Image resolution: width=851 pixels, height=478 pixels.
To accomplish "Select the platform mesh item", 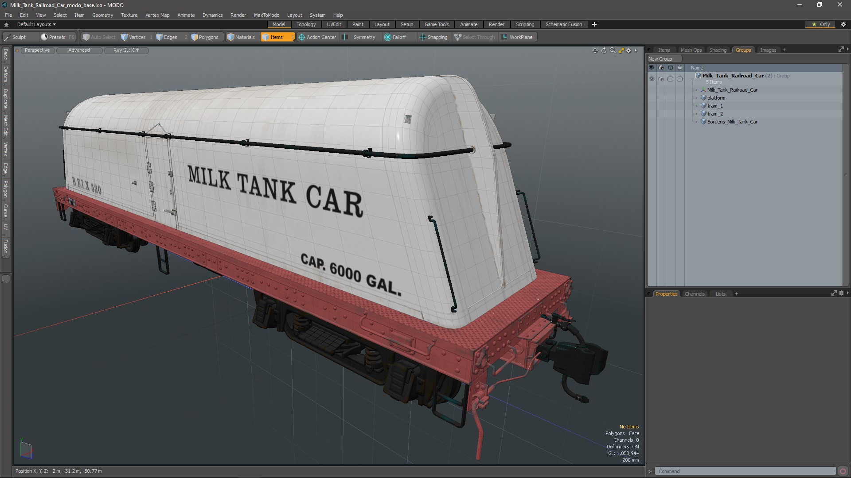I will pyautogui.click(x=716, y=98).
